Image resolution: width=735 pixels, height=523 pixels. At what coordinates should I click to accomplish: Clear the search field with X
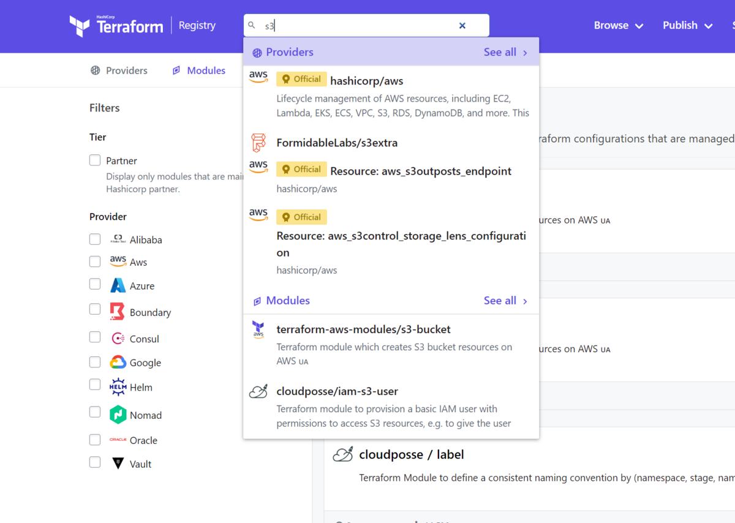[462, 26]
